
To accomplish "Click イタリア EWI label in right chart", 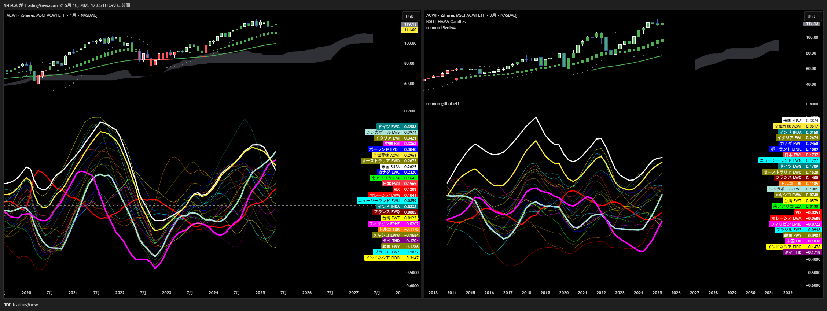I will (x=790, y=138).
